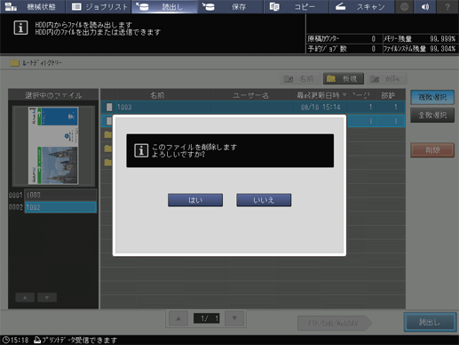Viewport: 459px width, 345px height.
Task: Click the folder rename 名前 button
Action: [x=300, y=79]
